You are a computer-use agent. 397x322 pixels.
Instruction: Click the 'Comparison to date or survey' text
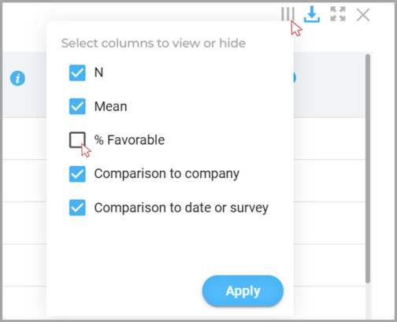[x=181, y=208]
